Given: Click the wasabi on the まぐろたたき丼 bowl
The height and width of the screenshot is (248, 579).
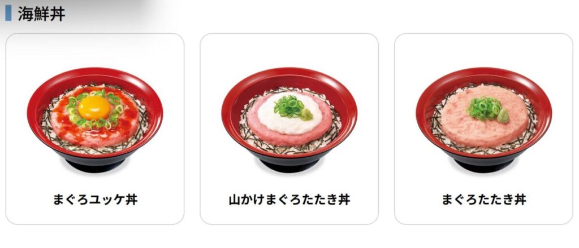Looking at the screenshot, I should click(x=503, y=116).
